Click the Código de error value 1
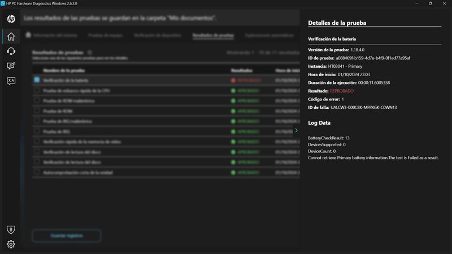452x254 pixels. [x=343, y=99]
